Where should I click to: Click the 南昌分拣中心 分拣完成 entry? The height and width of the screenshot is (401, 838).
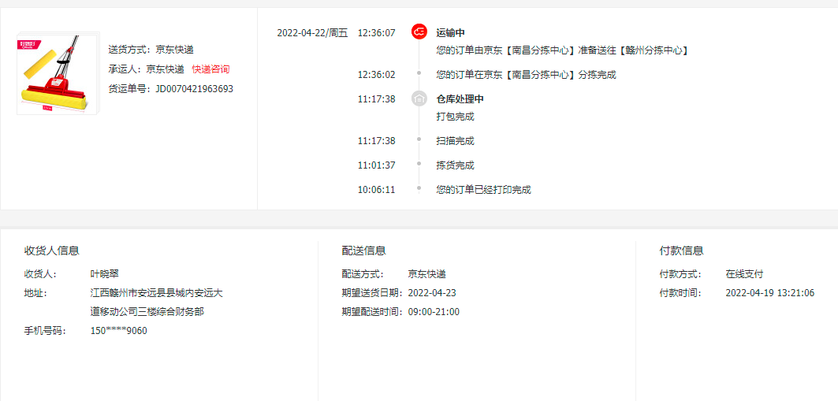coord(526,75)
